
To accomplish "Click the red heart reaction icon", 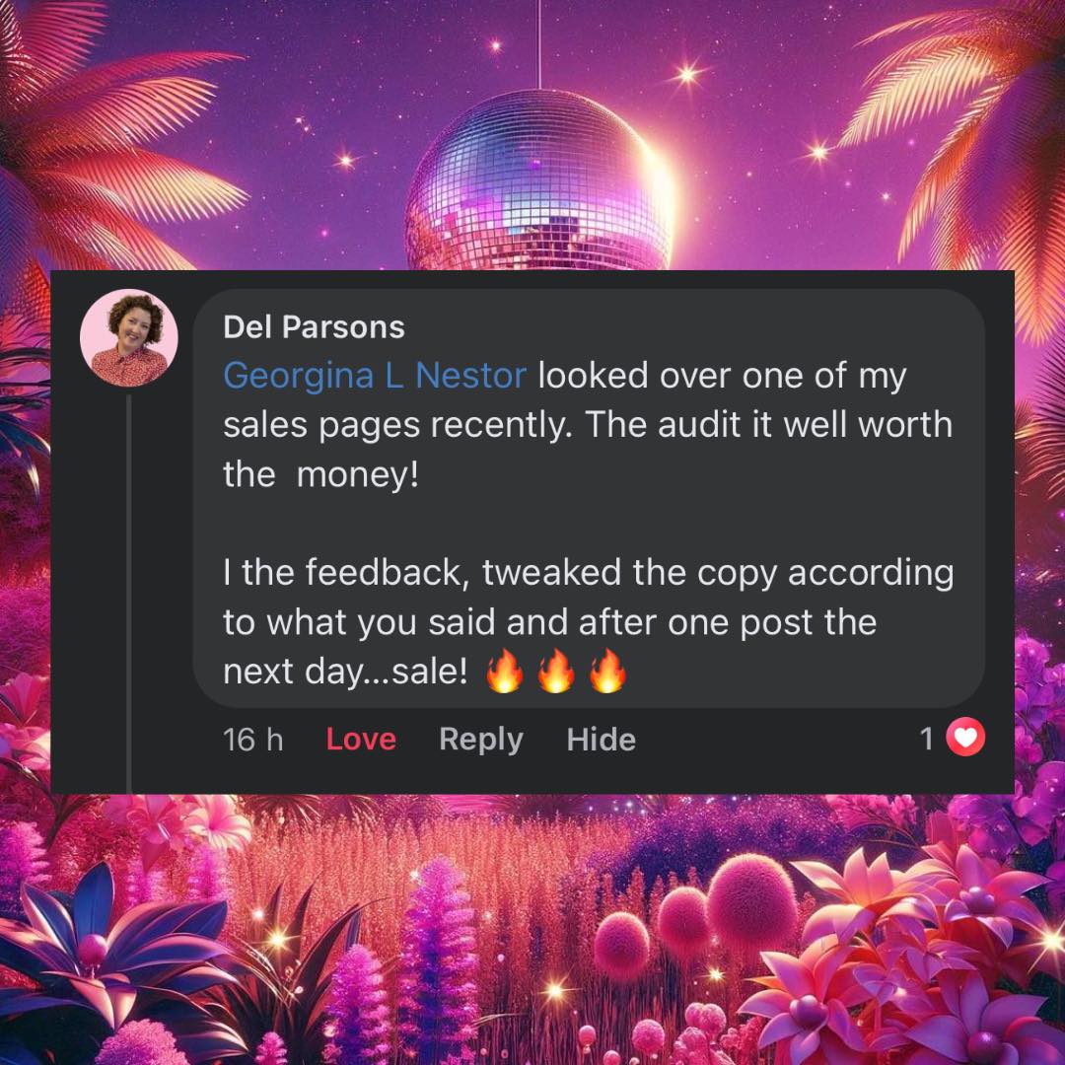I will pos(965,737).
